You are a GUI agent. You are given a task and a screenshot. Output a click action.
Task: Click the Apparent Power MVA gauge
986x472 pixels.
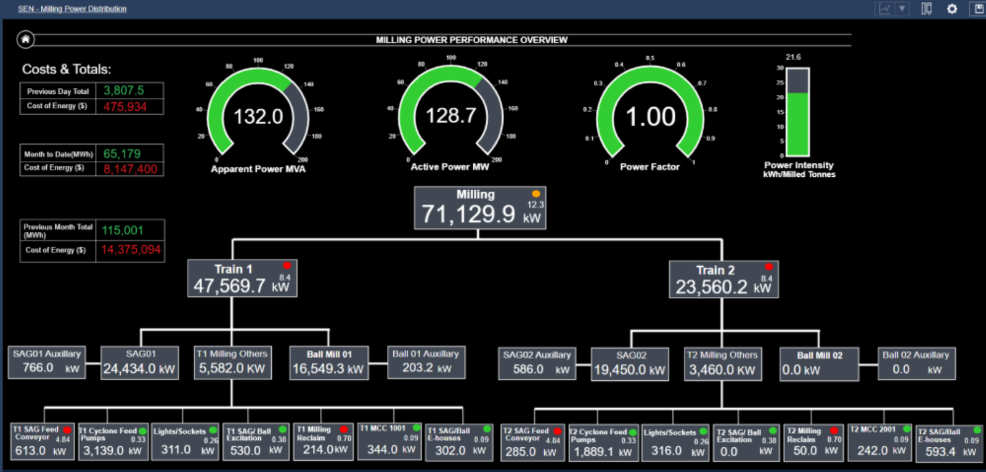point(258,115)
